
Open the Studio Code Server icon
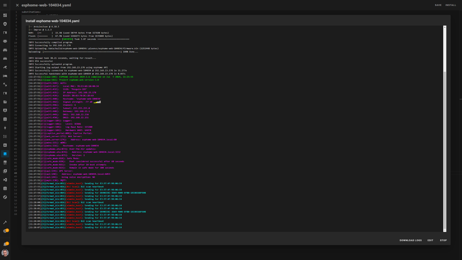point(5,180)
